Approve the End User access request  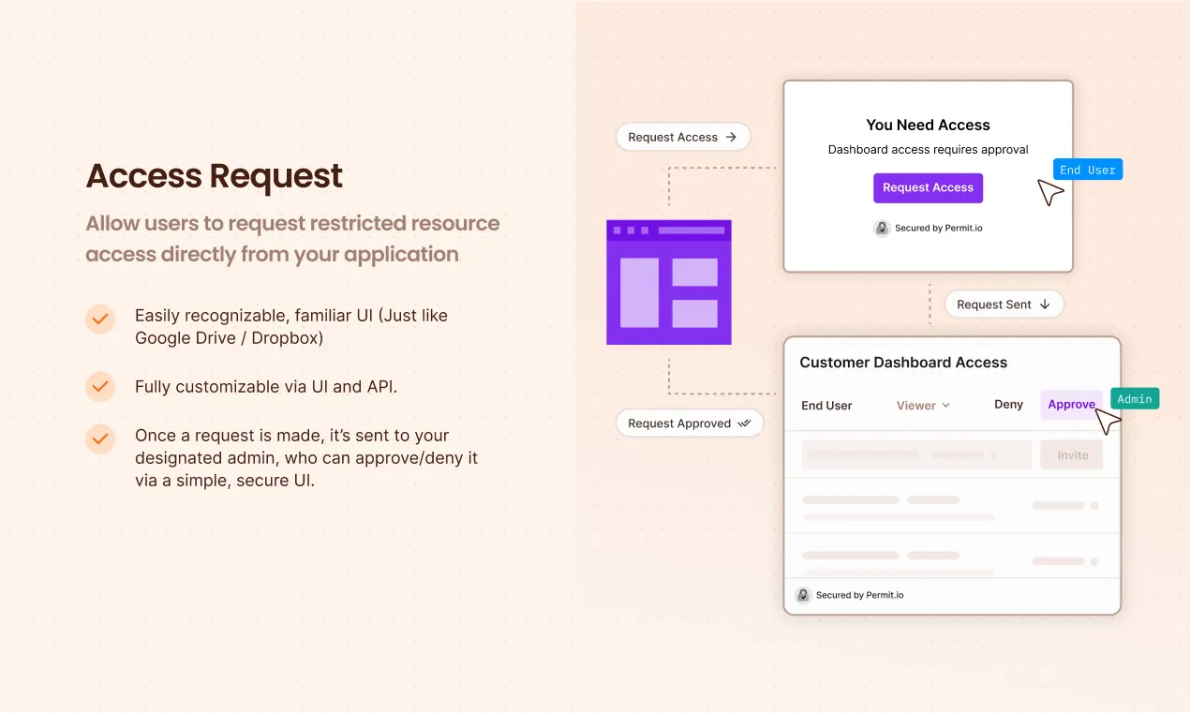tap(1071, 405)
